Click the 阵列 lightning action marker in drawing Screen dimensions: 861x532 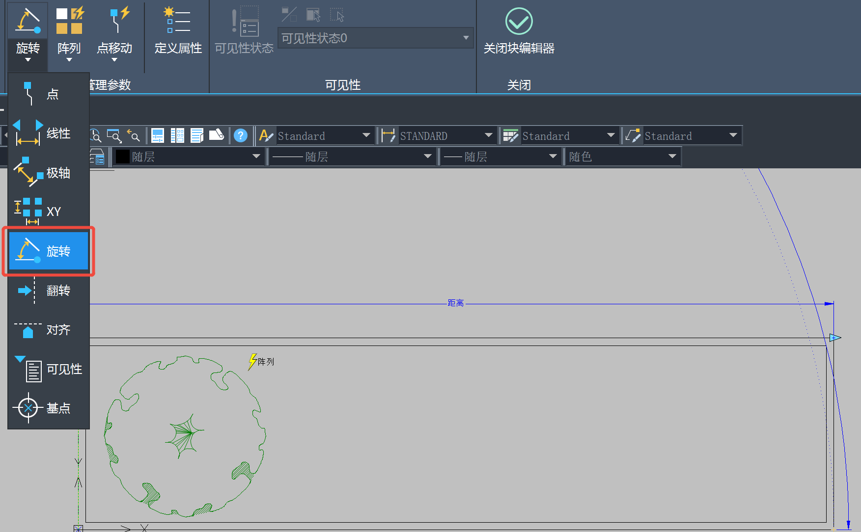[x=252, y=361]
